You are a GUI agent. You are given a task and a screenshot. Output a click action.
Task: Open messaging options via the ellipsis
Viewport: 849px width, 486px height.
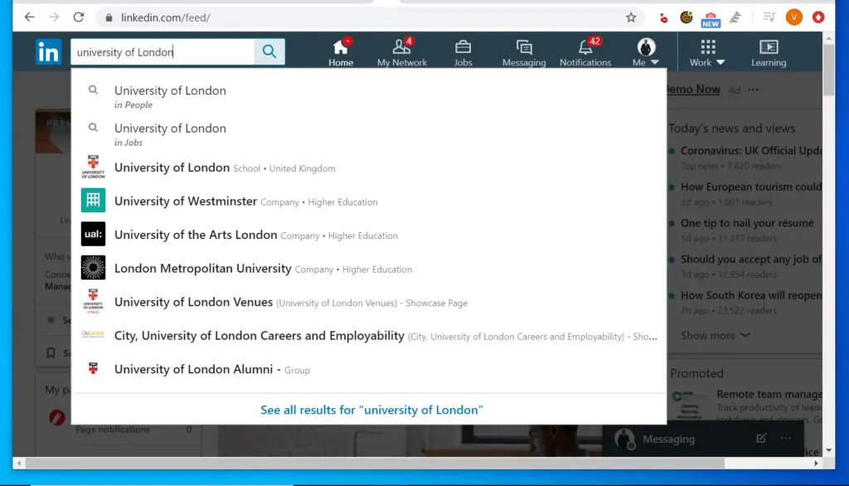click(784, 438)
